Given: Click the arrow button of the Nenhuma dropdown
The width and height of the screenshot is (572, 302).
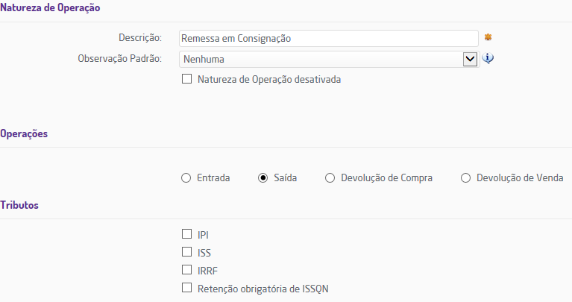Looking at the screenshot, I should coord(470,59).
